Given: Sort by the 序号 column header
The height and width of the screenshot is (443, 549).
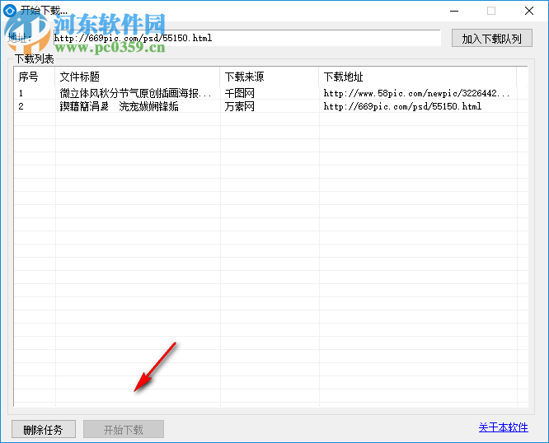Looking at the screenshot, I should [35, 77].
